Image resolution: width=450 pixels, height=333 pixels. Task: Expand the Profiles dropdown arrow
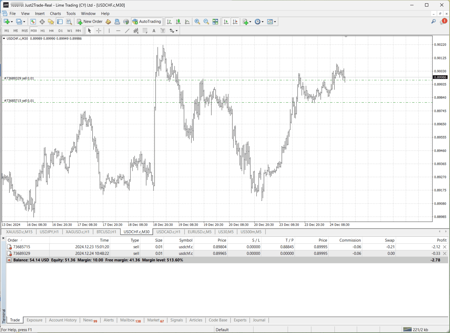(24, 22)
